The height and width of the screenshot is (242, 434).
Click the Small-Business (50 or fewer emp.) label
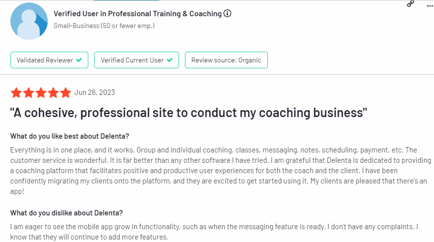click(x=104, y=26)
